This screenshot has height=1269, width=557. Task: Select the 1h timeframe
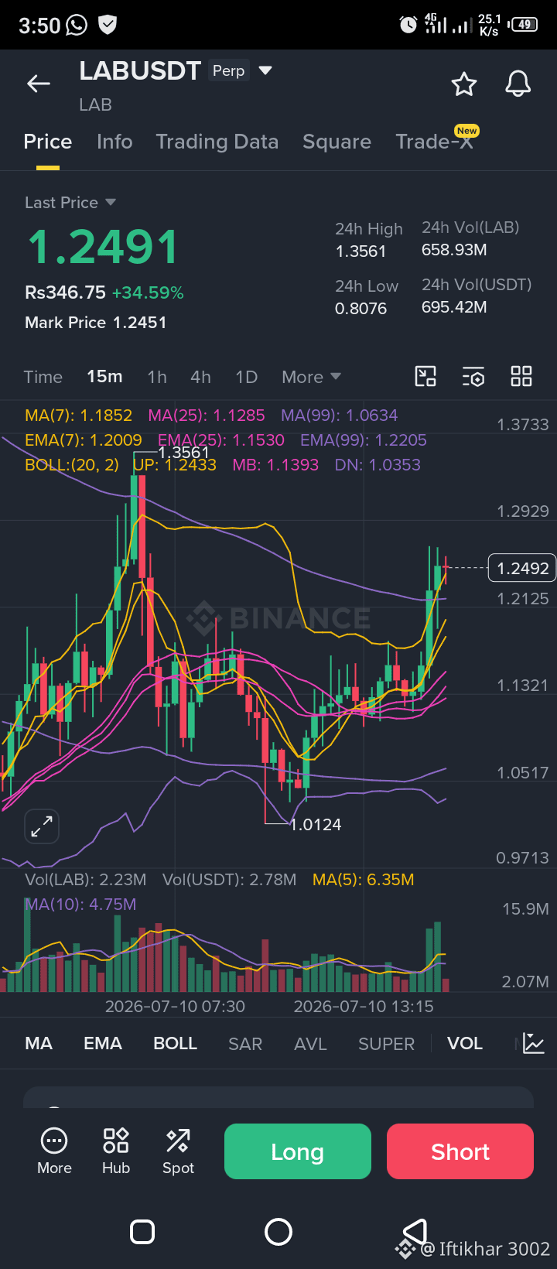click(x=157, y=377)
